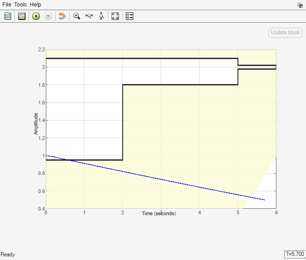Click the y-axis tick label 0.4
This screenshot has width=306, height=260.
coord(41,209)
